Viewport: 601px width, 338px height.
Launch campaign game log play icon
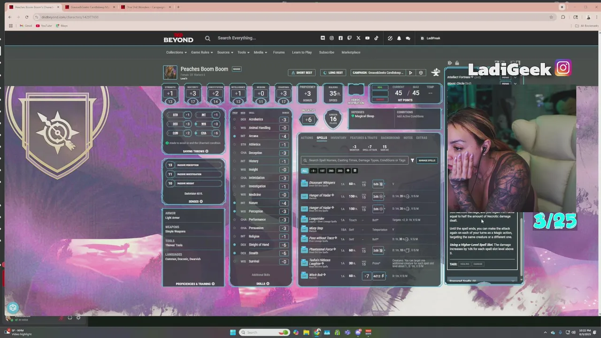pyautogui.click(x=410, y=73)
